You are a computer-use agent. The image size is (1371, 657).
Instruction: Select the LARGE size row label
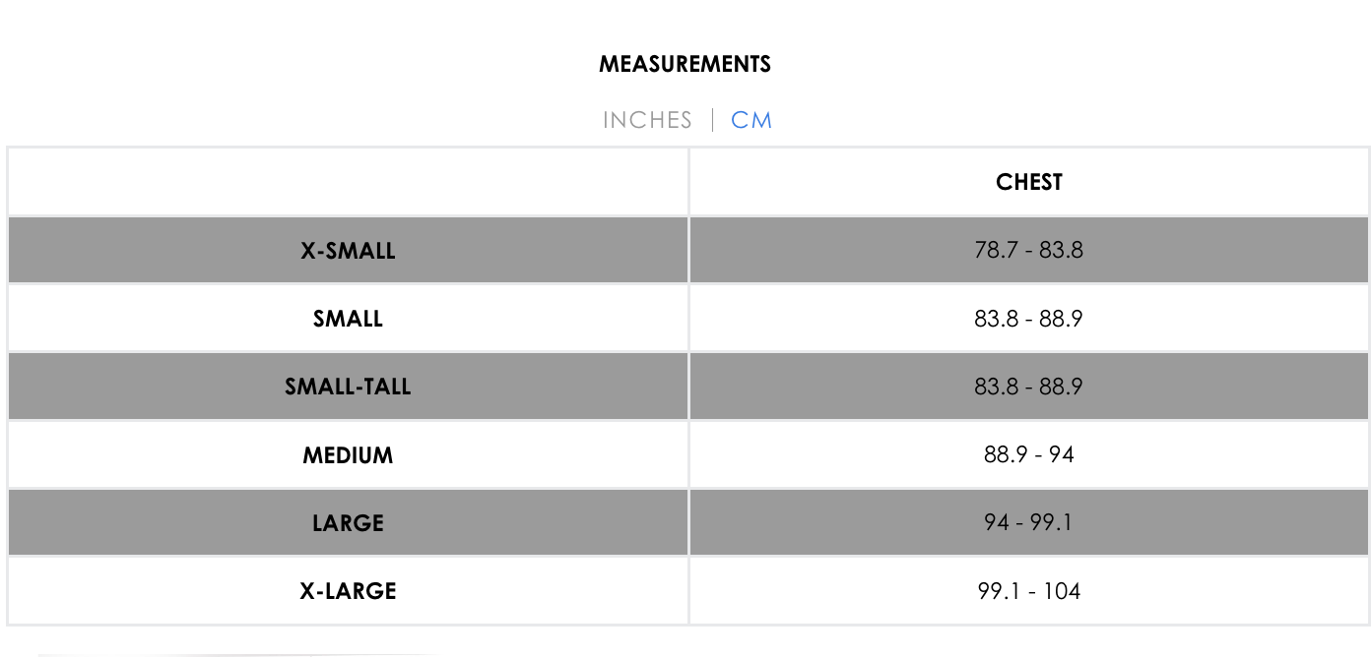click(x=348, y=523)
